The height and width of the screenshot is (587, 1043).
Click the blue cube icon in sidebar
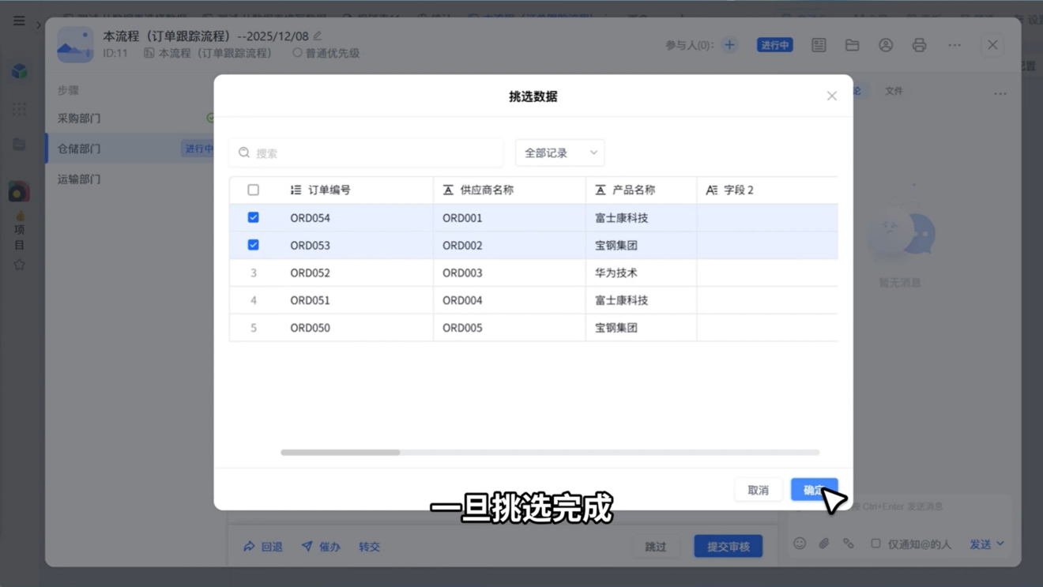point(20,71)
